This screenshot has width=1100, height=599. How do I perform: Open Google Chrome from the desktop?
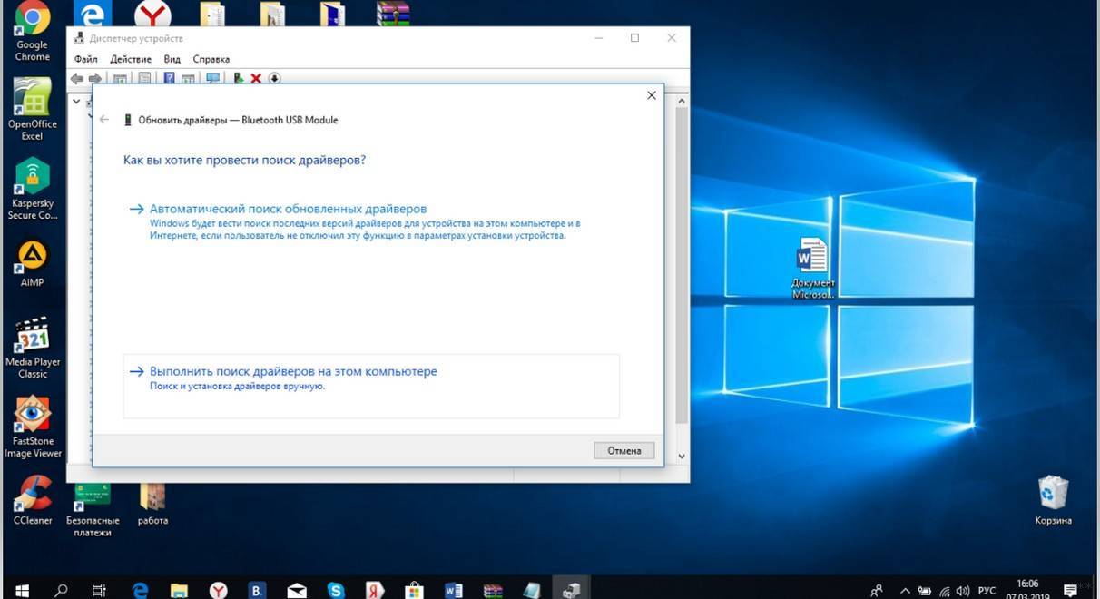click(x=32, y=32)
